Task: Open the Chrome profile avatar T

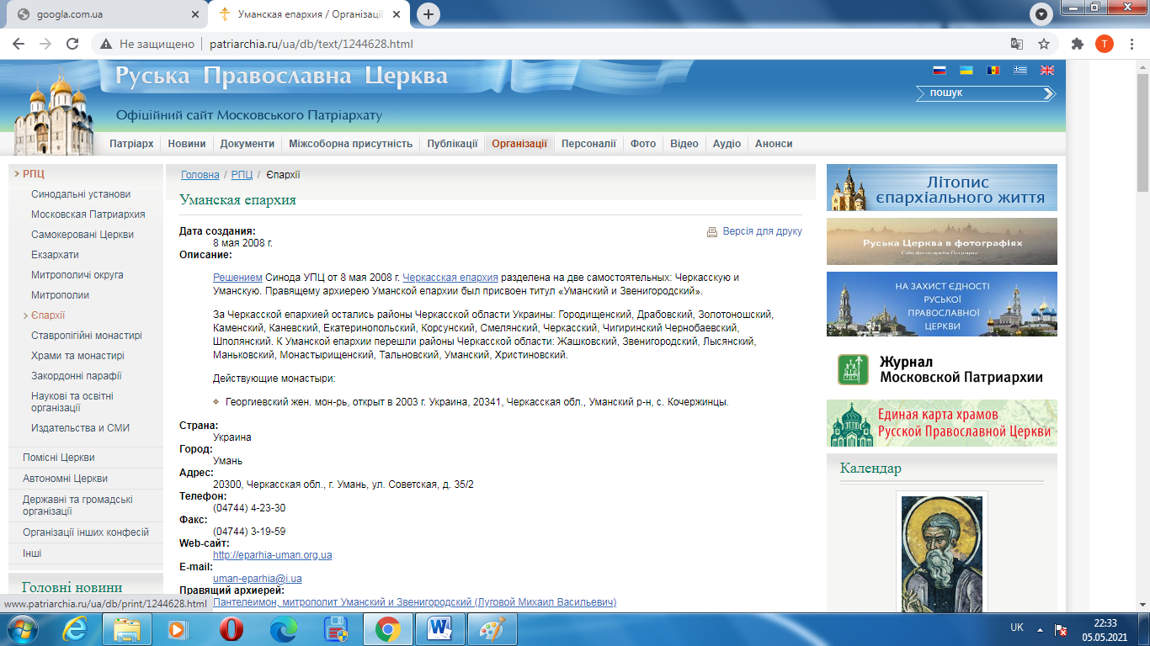Action: (x=1104, y=44)
